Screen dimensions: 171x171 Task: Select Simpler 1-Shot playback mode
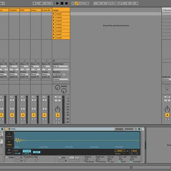click(9, 143)
